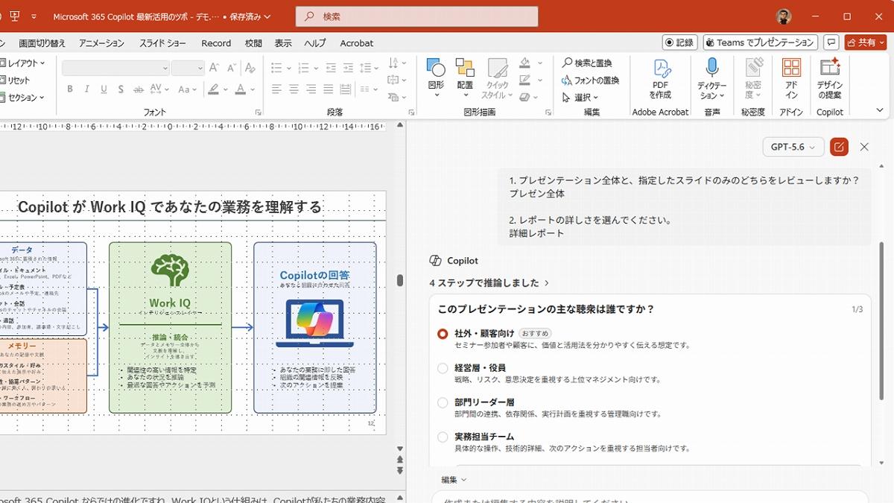Select 社外・顧客向け audience option

click(443, 334)
